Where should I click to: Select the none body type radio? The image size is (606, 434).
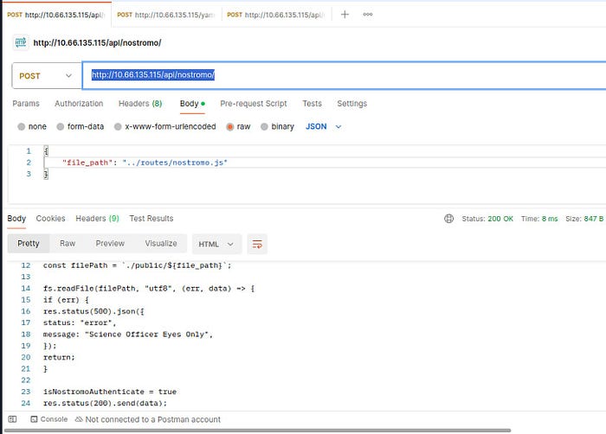[22, 126]
